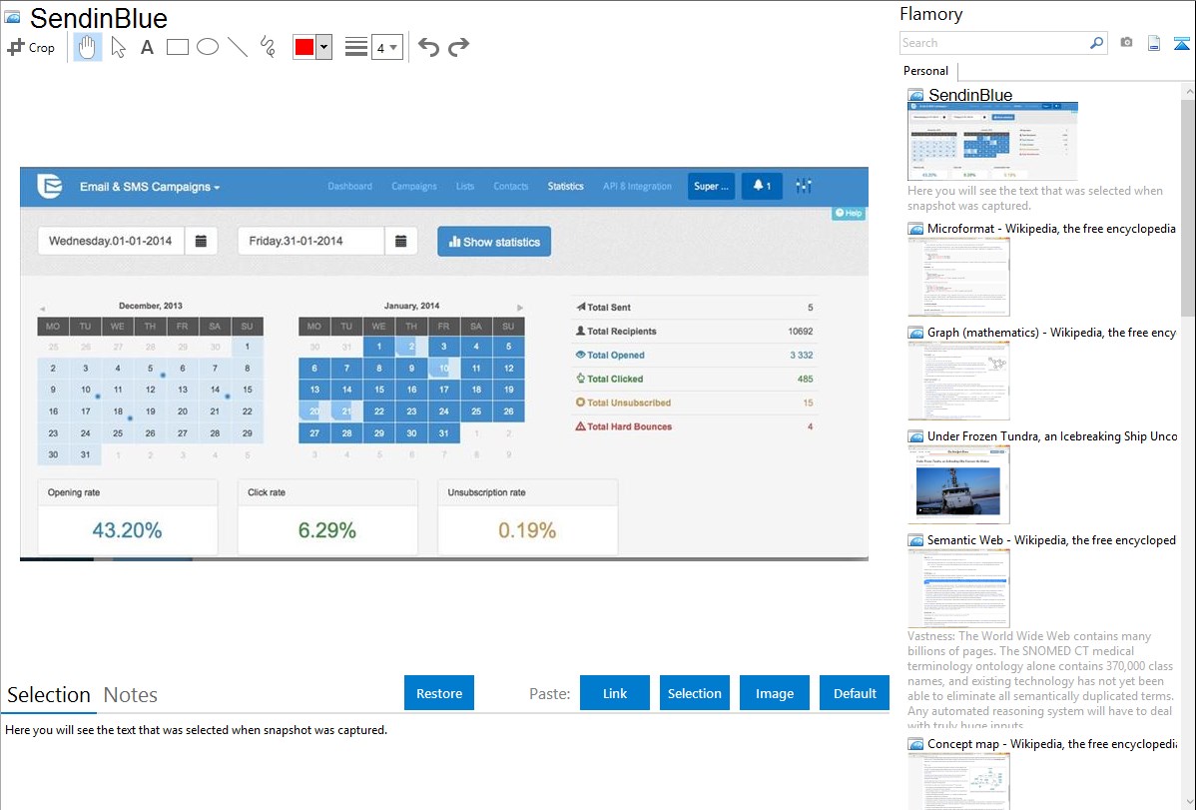Select Semantic Web Wikipedia snapshot title

click(x=1051, y=539)
